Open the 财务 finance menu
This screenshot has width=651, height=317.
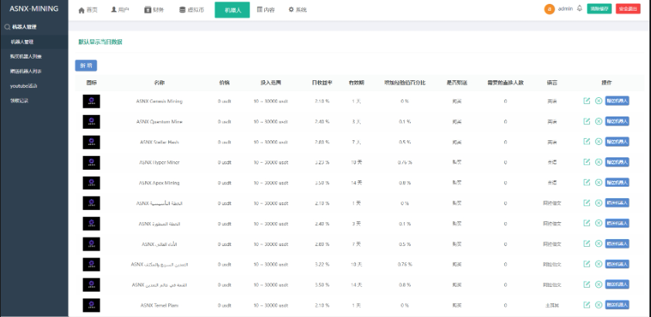[x=154, y=10]
